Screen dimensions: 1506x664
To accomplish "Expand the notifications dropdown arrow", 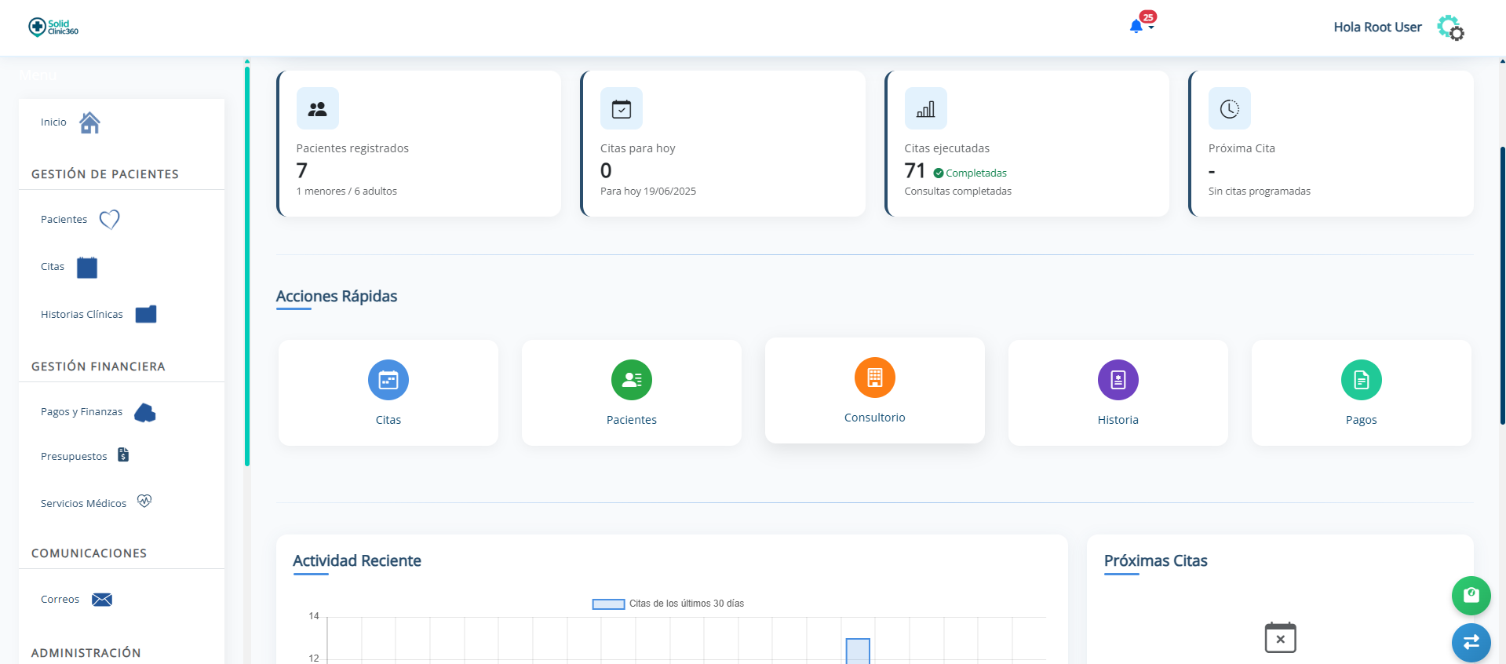I will pos(1151,28).
